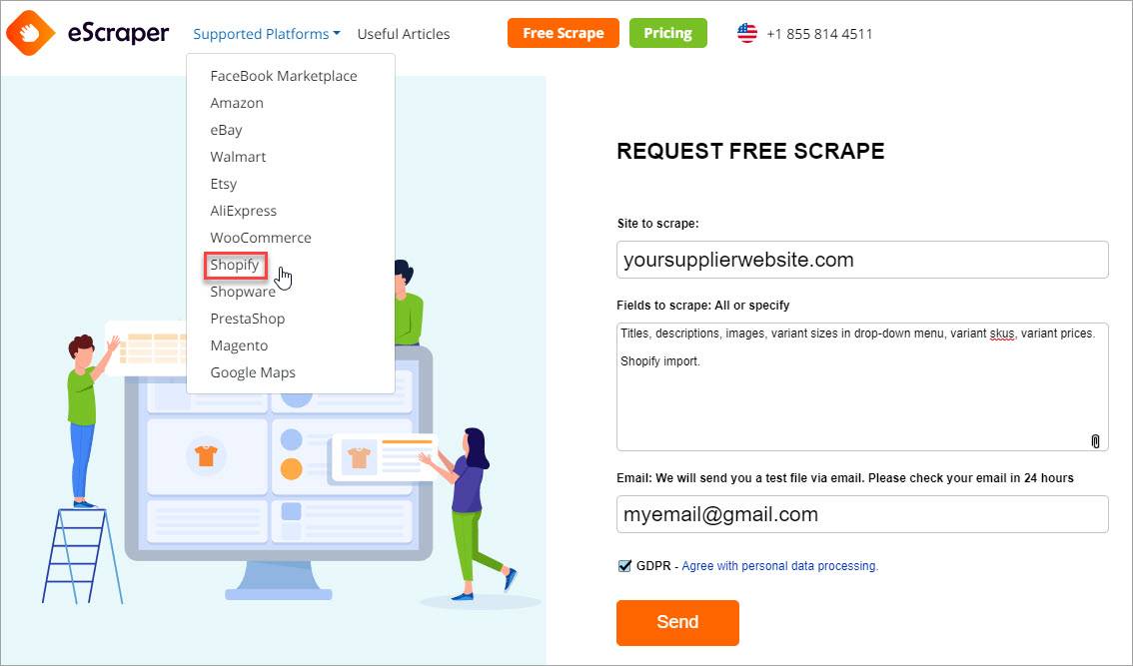The height and width of the screenshot is (666, 1133).
Task: Click the Email input field
Action: point(862,514)
